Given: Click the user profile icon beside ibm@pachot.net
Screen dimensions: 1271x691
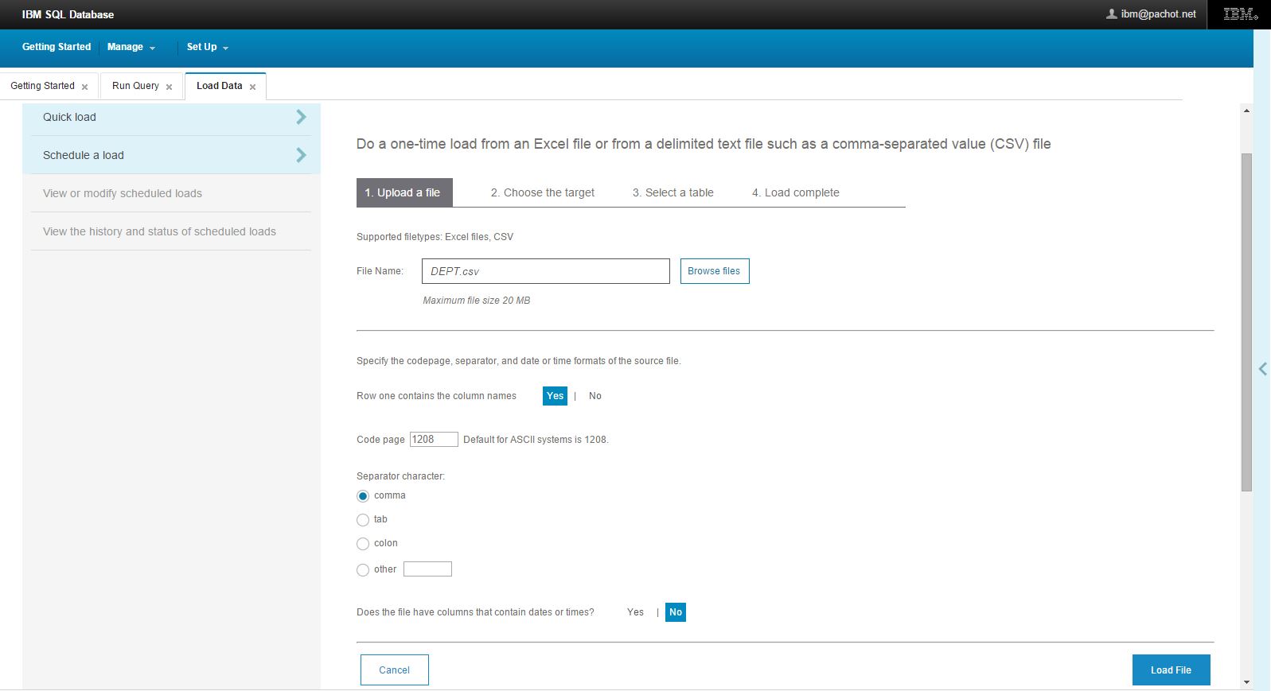Looking at the screenshot, I should tap(1111, 14).
